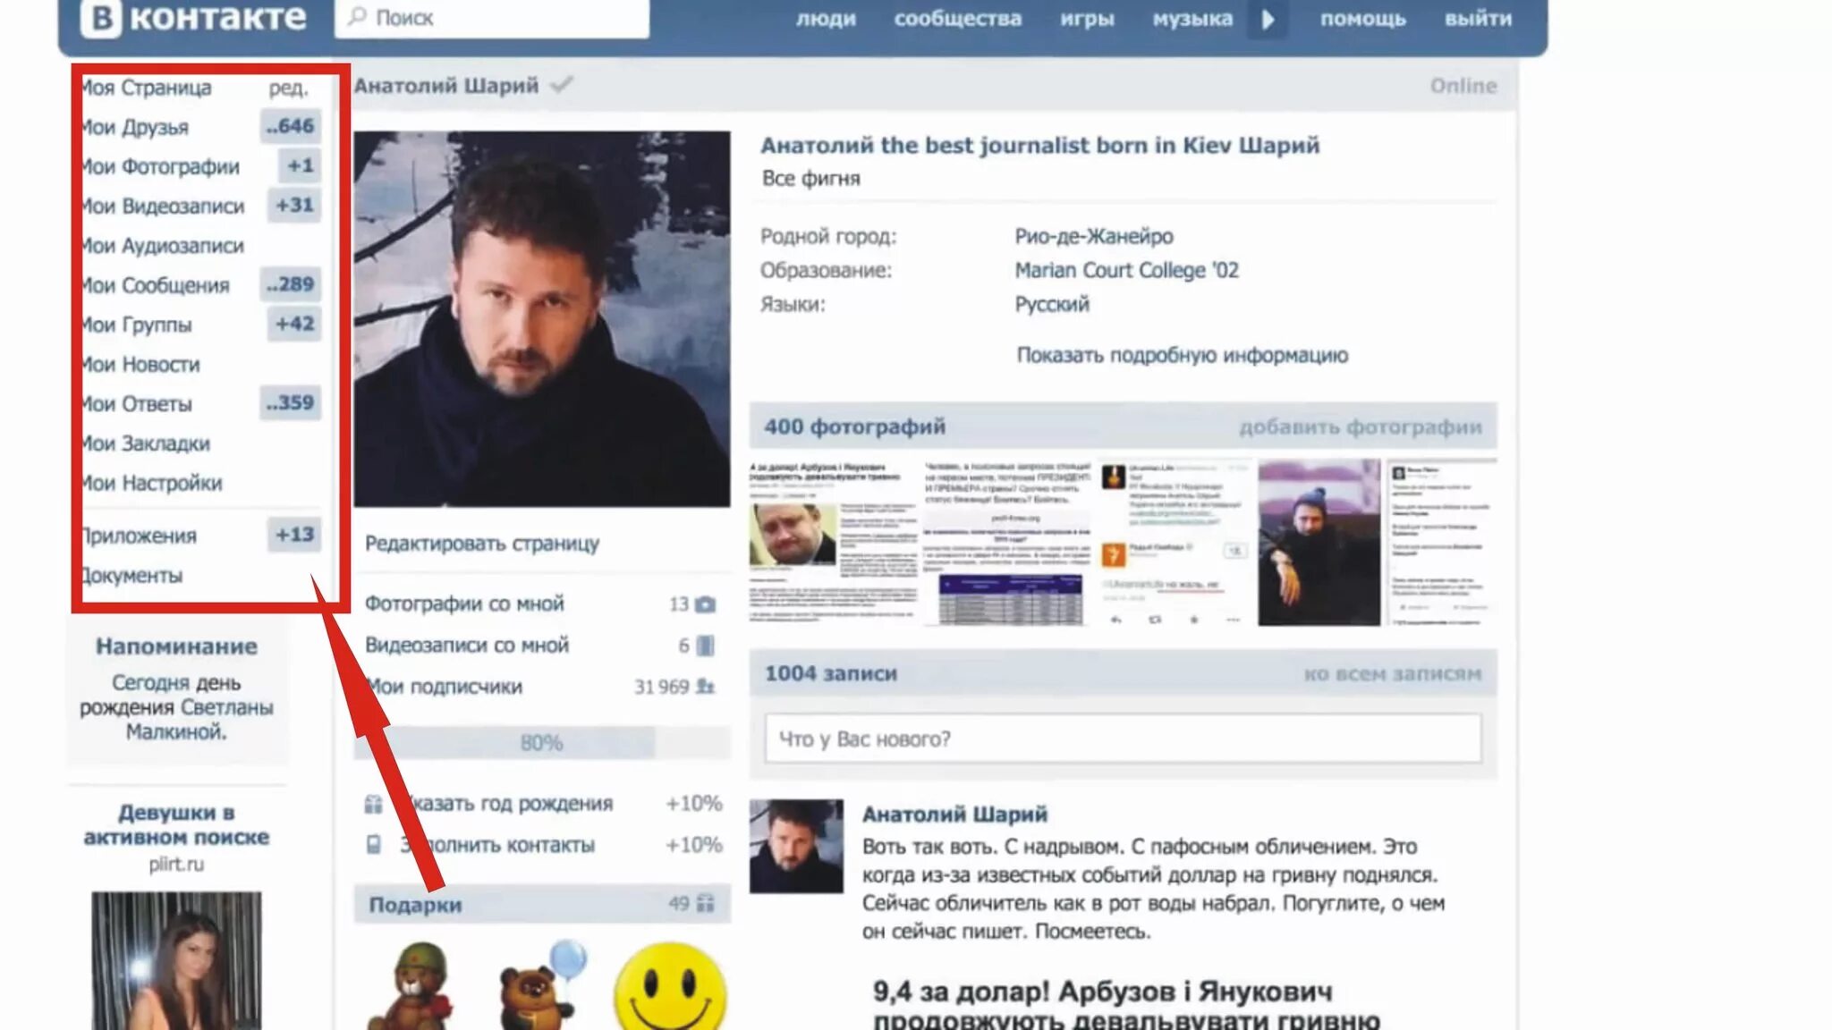The height and width of the screenshot is (1030, 1832).
Task: Click the +42 groups counter badge
Action: pos(294,324)
